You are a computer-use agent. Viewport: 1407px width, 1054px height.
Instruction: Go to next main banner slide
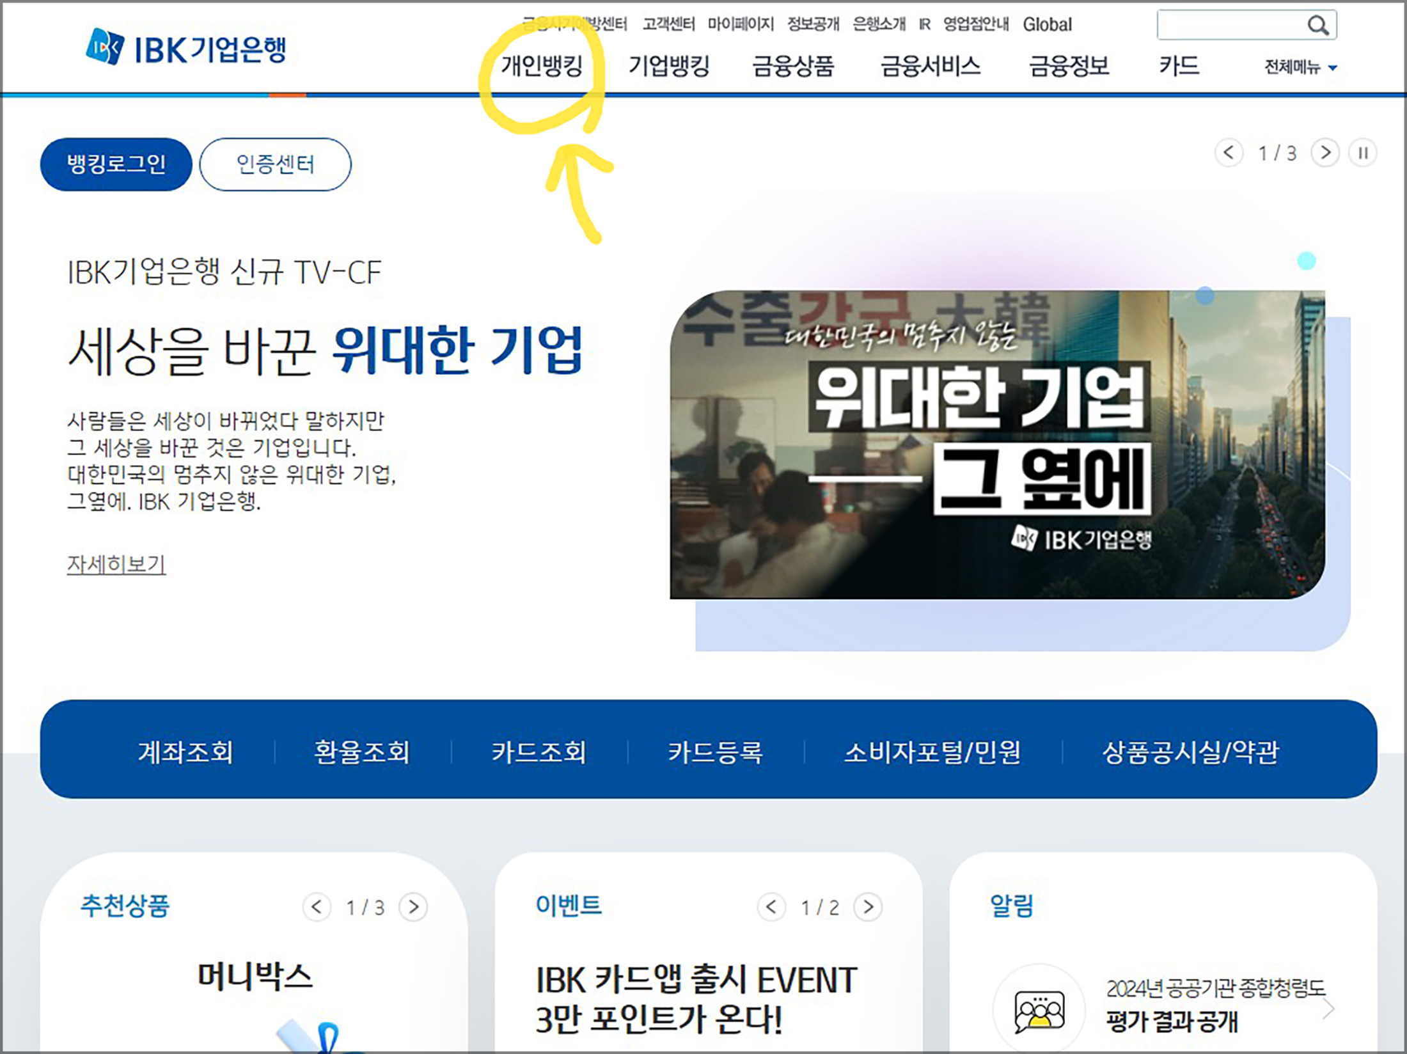[1325, 153]
